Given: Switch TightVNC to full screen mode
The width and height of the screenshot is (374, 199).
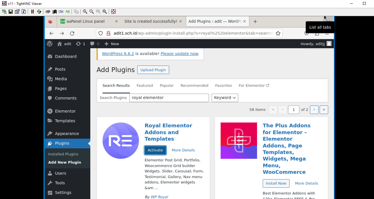Looking at the screenshot, I should (x=113, y=11).
